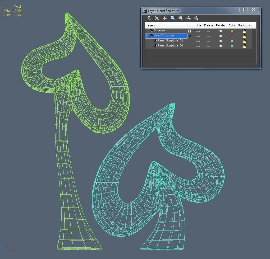Toggle Render teapot for 0 (default) layer
Viewport: 270px width, 259px height.
point(220,31)
